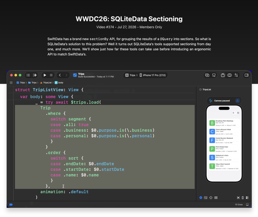Choose the iPhone 17 Pro run destination

click(x=153, y=75)
